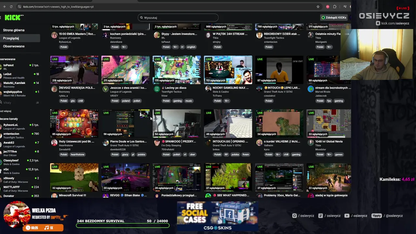
Task: Open the SPANKOOO I'm Only Sleeping thumbnail
Action: (176, 123)
